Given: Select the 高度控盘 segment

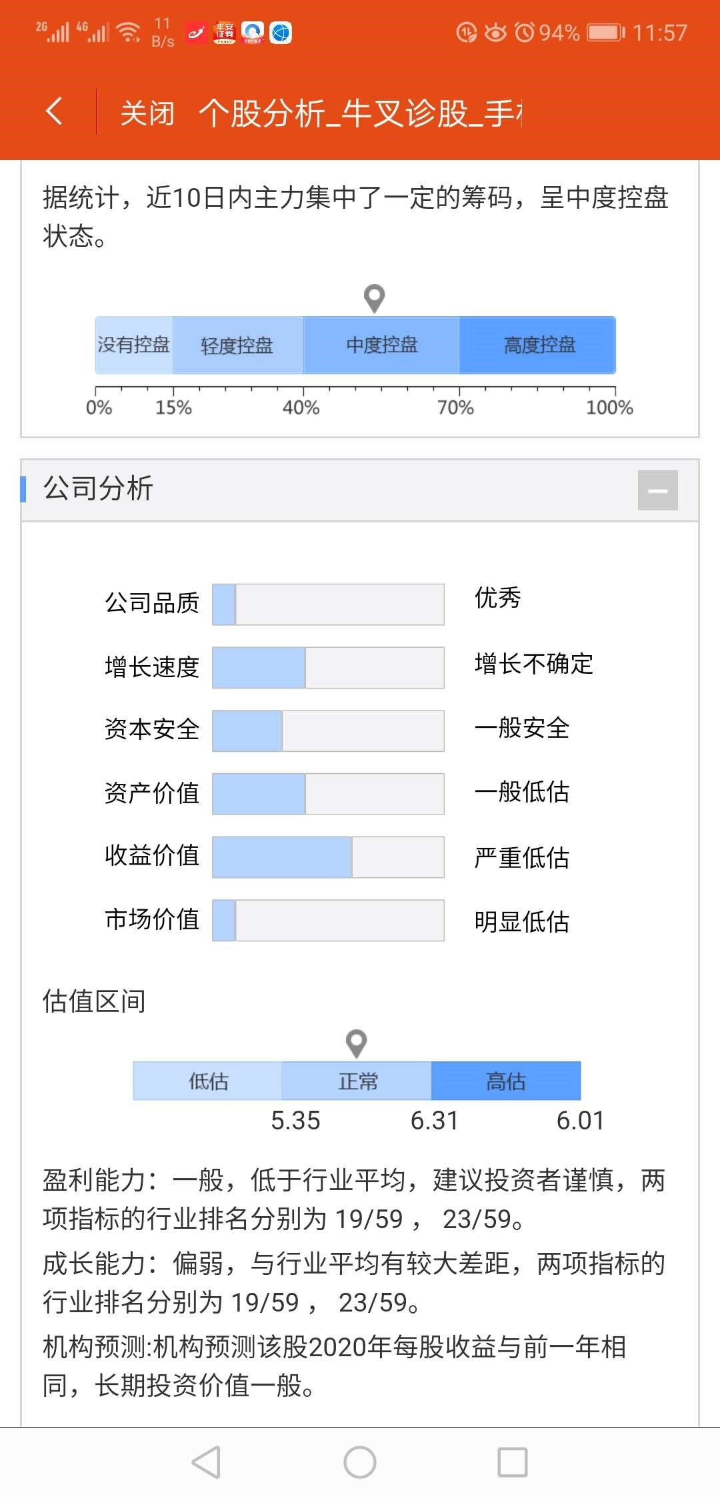Looking at the screenshot, I should [x=538, y=345].
